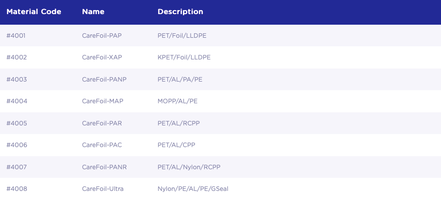Click the PET/AL/PA/PE description
Viewport: 441px width, 200px height.
tap(180, 80)
